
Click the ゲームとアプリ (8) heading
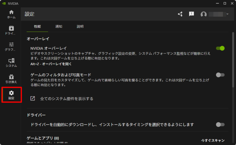[43, 138]
